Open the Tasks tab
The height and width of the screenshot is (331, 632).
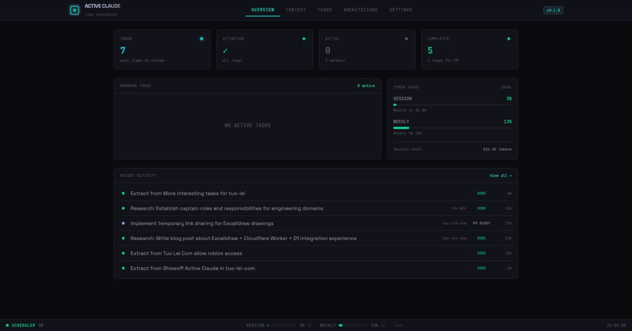[324, 10]
